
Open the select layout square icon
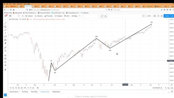[143, 16]
